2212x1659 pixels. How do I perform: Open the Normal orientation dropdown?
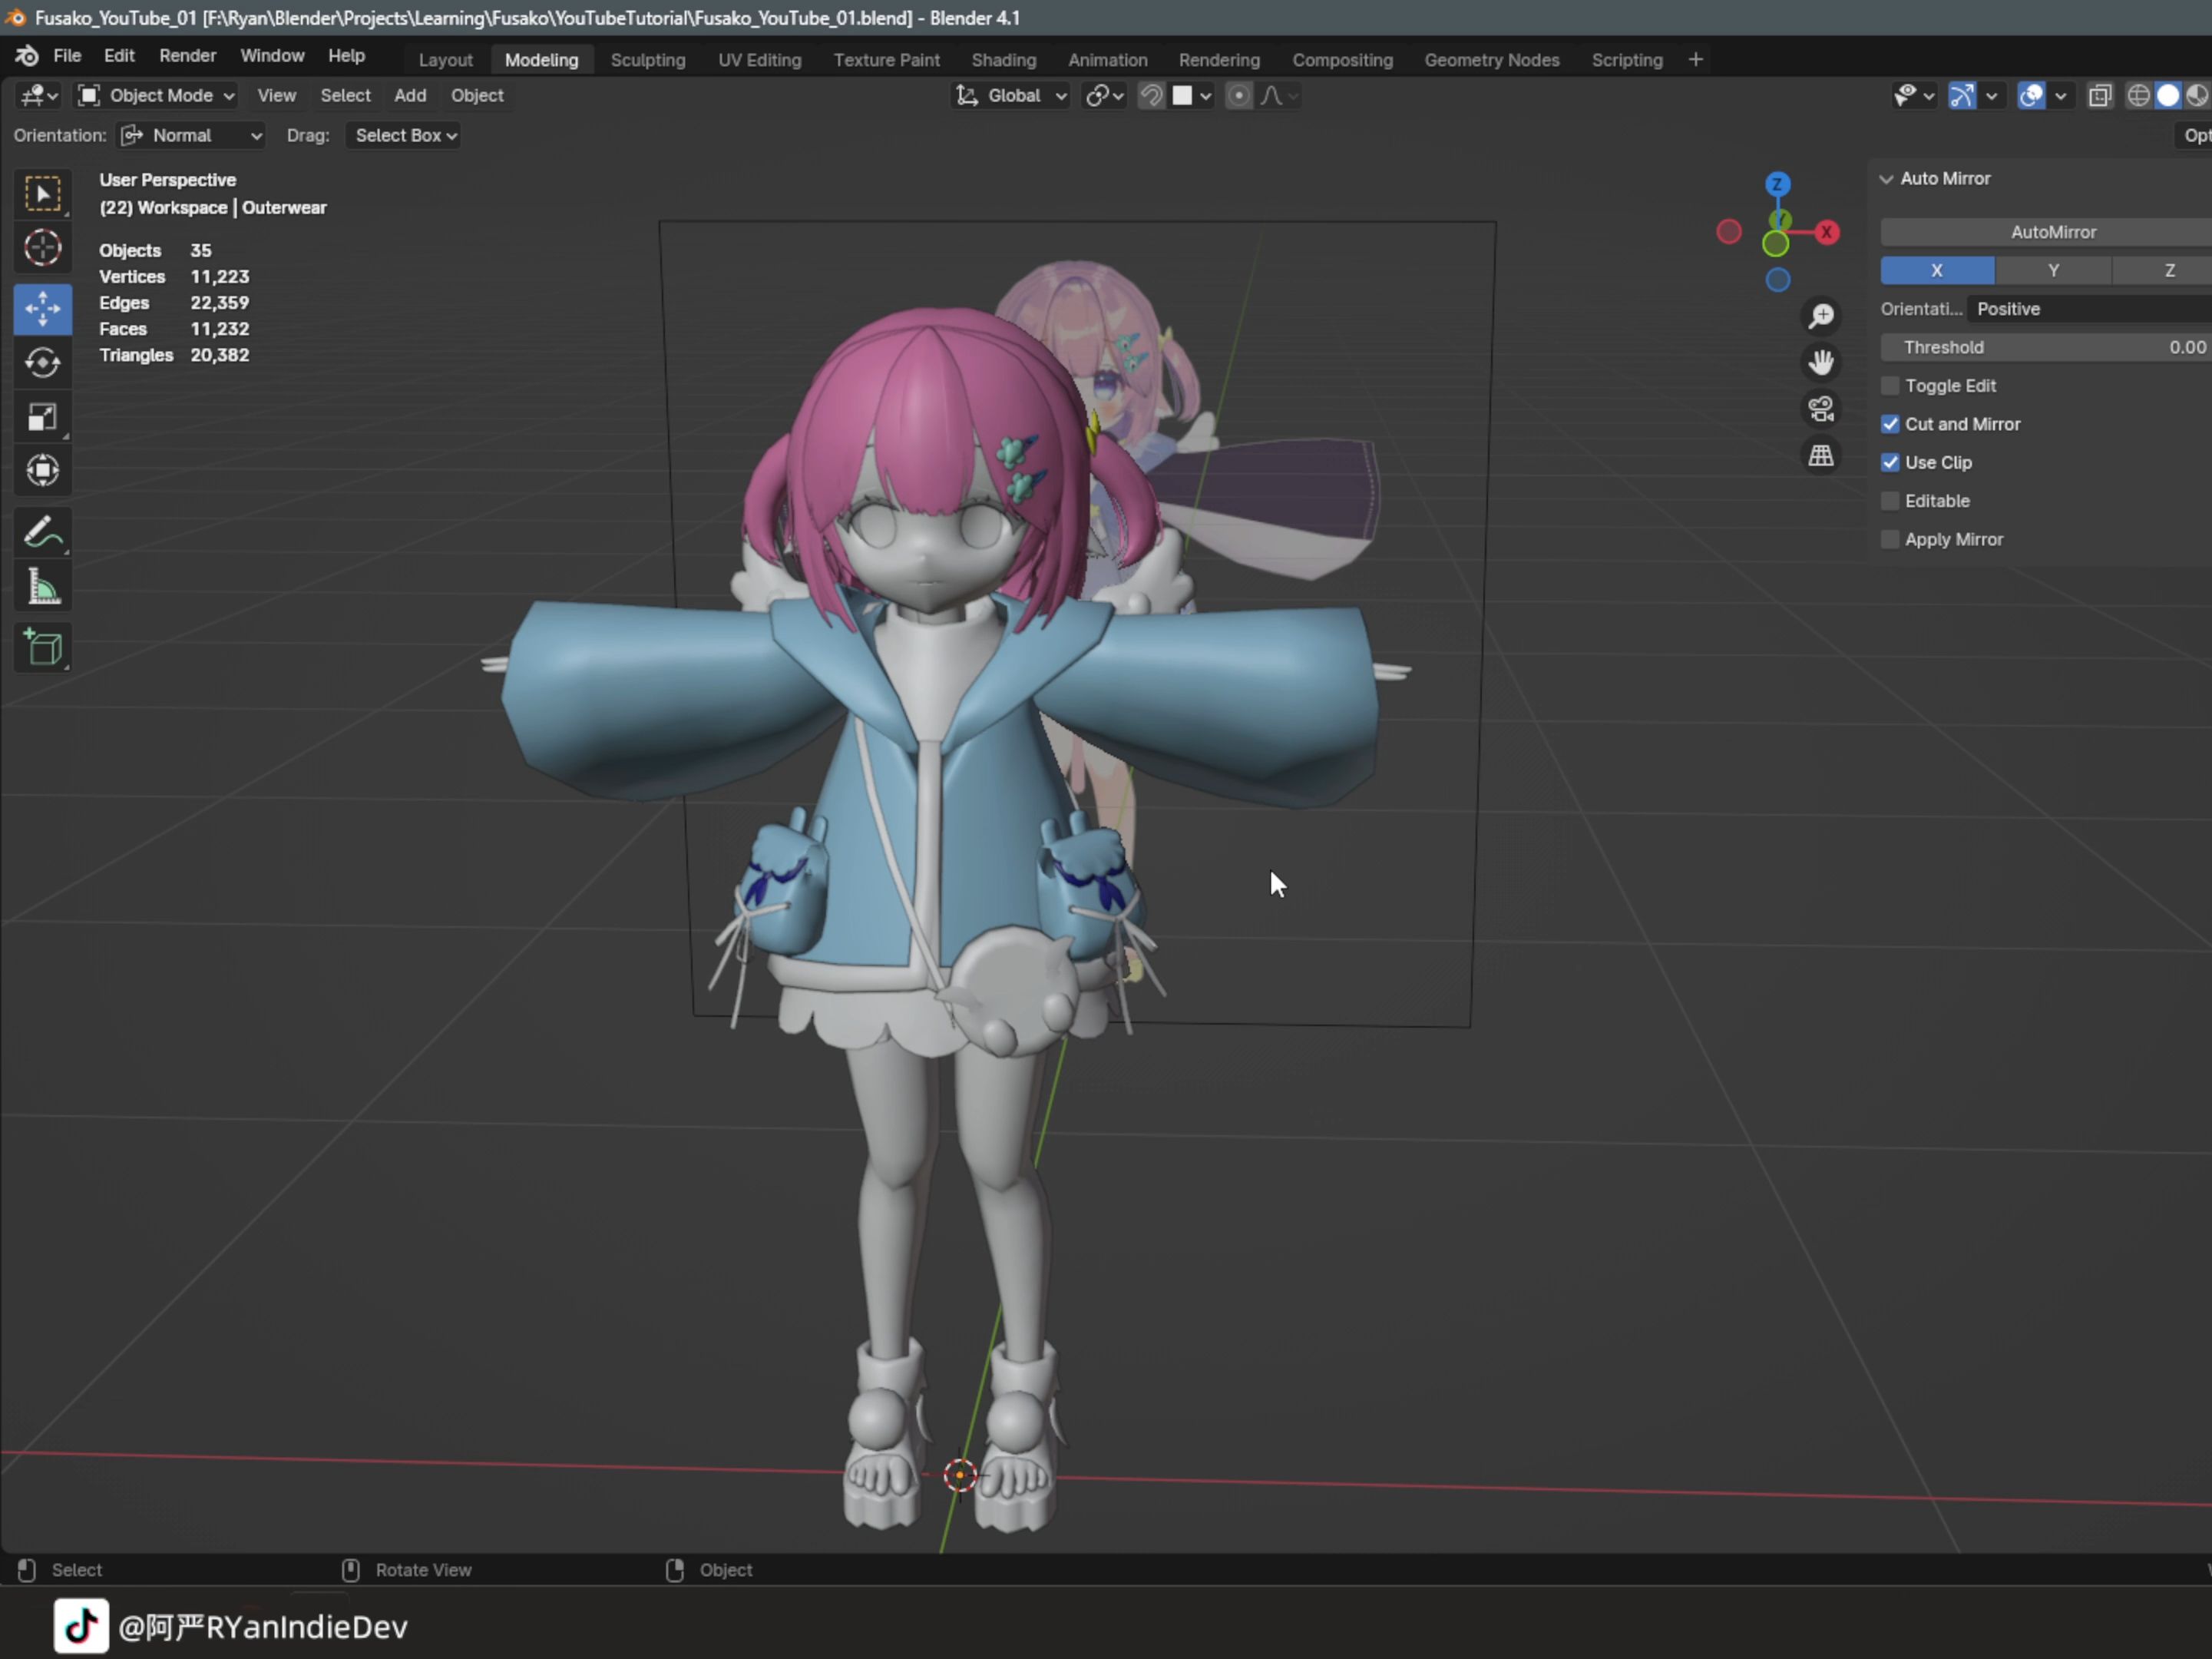tap(192, 135)
